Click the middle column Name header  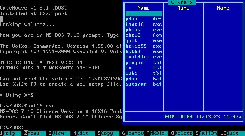tap(183, 8)
